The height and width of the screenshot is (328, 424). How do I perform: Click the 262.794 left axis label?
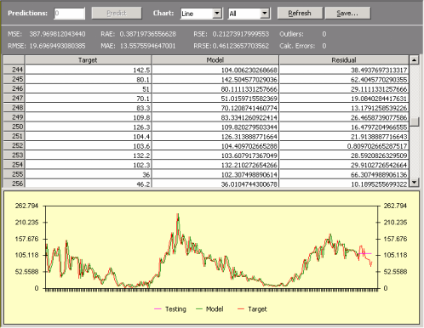coord(26,206)
